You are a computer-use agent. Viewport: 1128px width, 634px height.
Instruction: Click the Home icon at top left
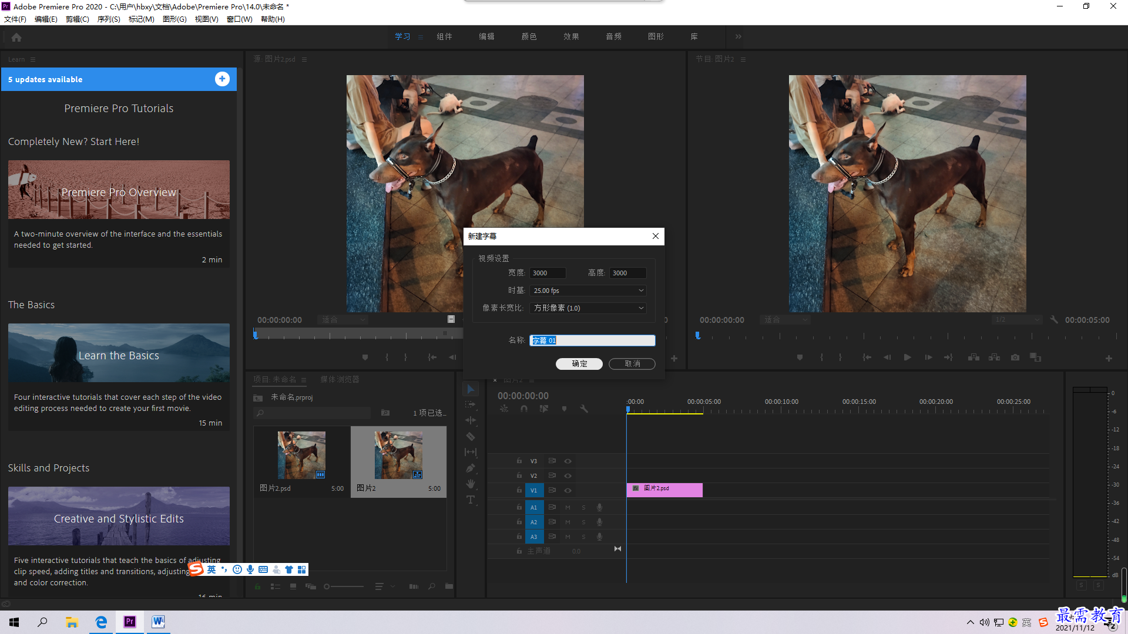click(x=16, y=37)
